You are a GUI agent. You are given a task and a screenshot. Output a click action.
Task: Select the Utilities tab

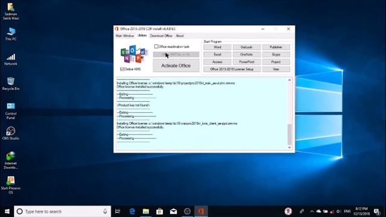(142, 36)
